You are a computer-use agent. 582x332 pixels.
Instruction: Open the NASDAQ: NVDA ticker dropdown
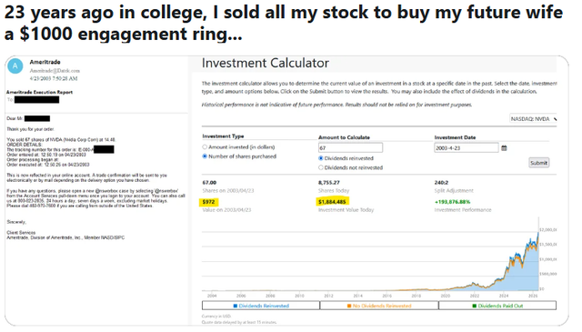pyautogui.click(x=534, y=119)
